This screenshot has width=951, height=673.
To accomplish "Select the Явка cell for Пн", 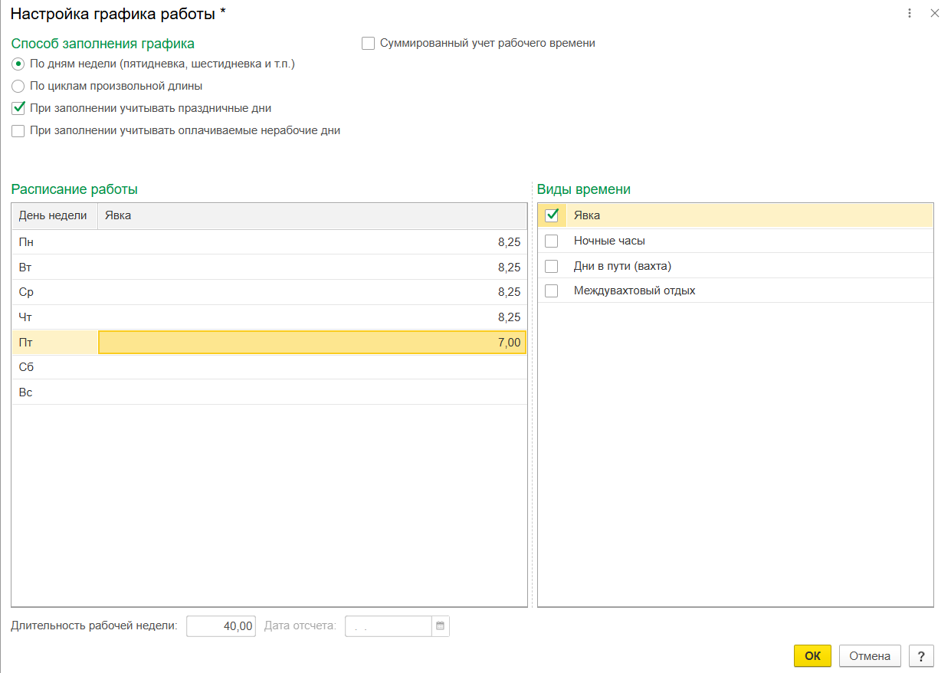I will tap(312, 242).
